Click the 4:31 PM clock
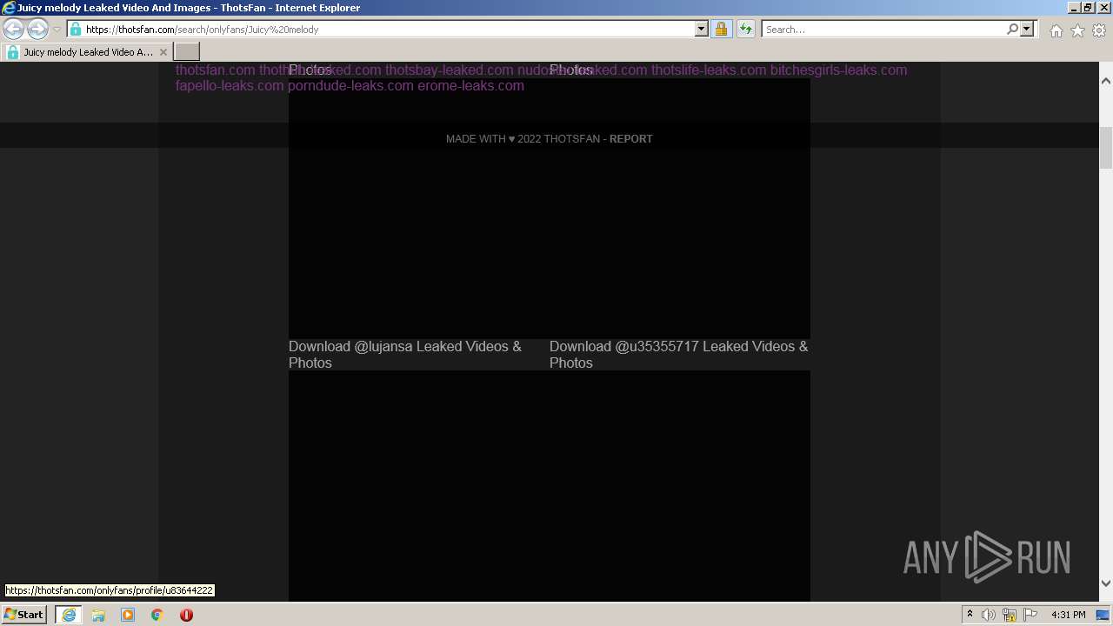Viewport: 1113px width, 626px height. 1068,615
